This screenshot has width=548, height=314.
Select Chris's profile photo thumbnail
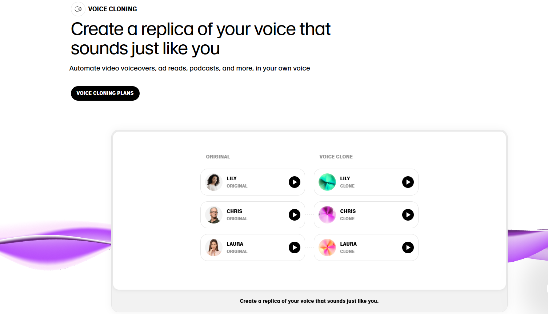(213, 215)
